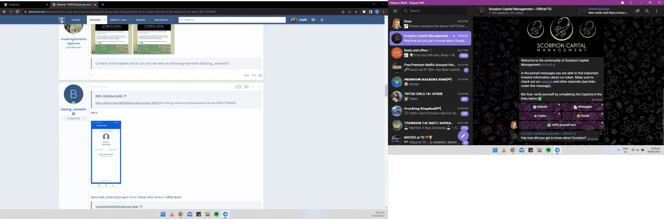Open the GCash receipt screenshot thumbnail
664x219 pixels.
106,154
